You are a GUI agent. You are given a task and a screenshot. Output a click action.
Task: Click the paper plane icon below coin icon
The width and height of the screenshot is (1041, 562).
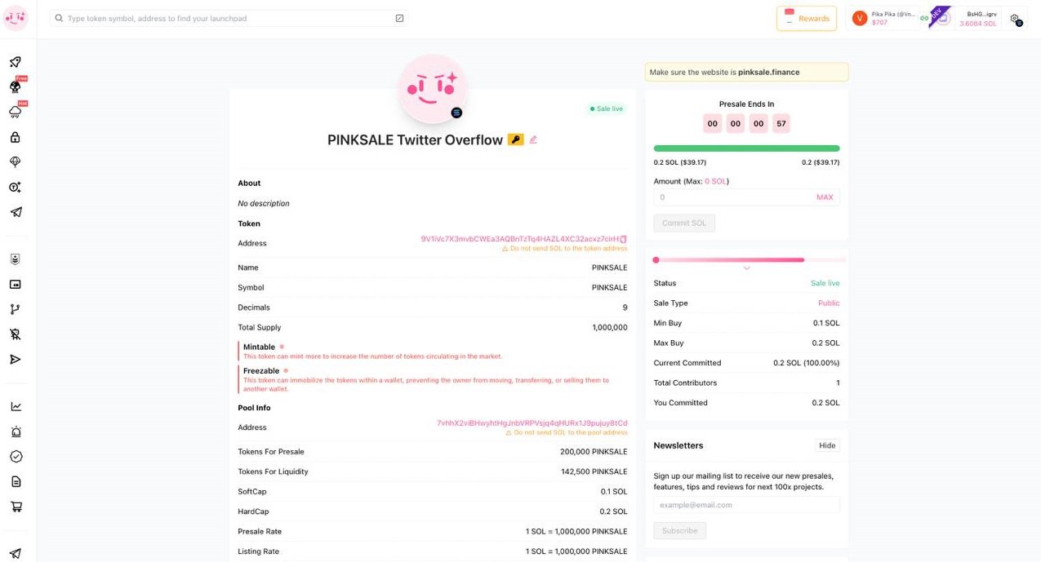click(x=16, y=212)
